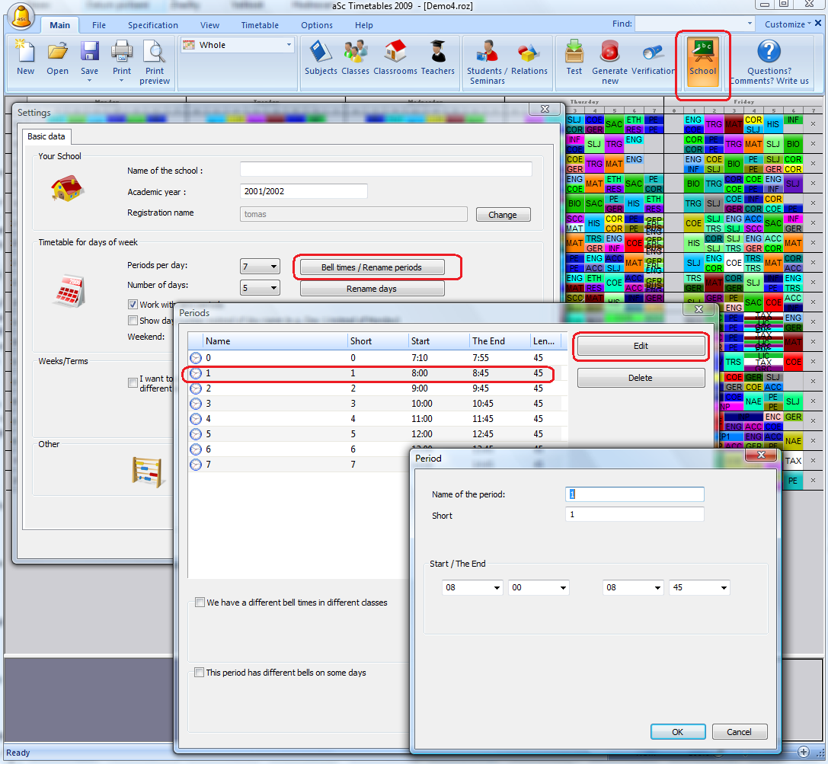
Task: Check 'This period has different bells' option
Action: pyautogui.click(x=200, y=673)
